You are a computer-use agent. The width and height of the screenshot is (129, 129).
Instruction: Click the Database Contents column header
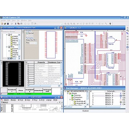55,62
